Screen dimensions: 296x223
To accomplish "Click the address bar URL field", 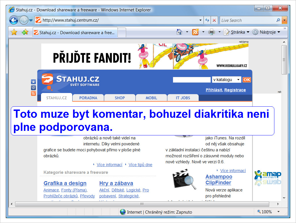I will [117, 20].
